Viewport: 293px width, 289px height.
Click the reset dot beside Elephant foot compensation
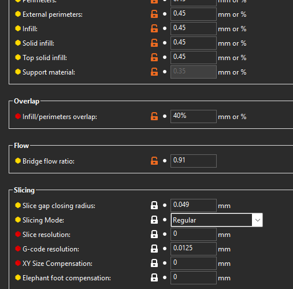tap(165, 277)
